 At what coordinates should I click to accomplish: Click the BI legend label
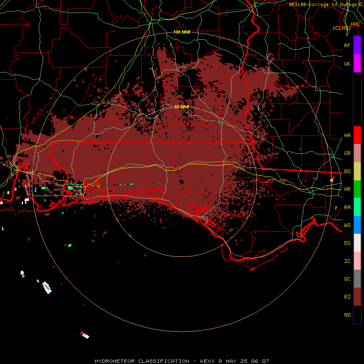(347, 297)
